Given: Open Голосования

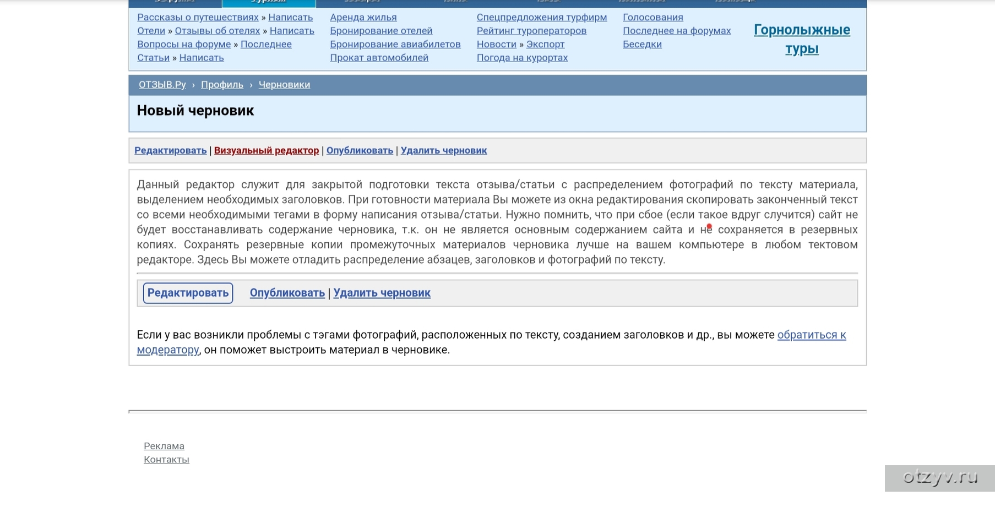Looking at the screenshot, I should pos(653,17).
